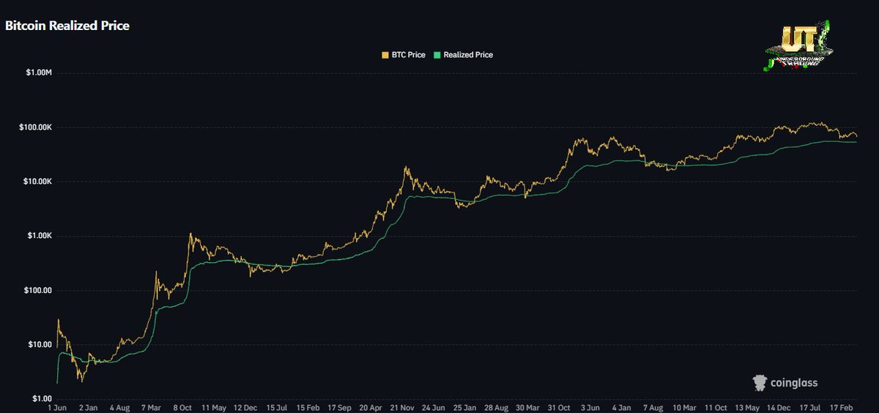Click the 15 Feb x-axis date
The width and height of the screenshot is (879, 413).
tap(308, 406)
